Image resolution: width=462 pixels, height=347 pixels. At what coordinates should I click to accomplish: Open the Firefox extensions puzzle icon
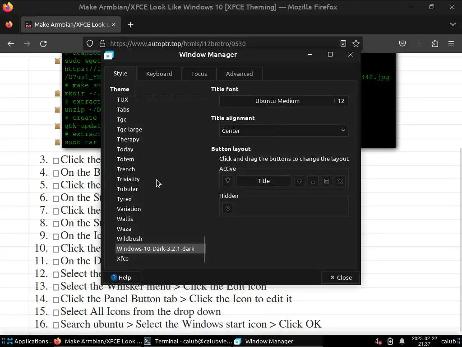[435, 44]
